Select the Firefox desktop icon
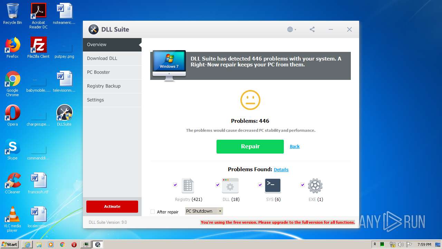 (x=12, y=48)
